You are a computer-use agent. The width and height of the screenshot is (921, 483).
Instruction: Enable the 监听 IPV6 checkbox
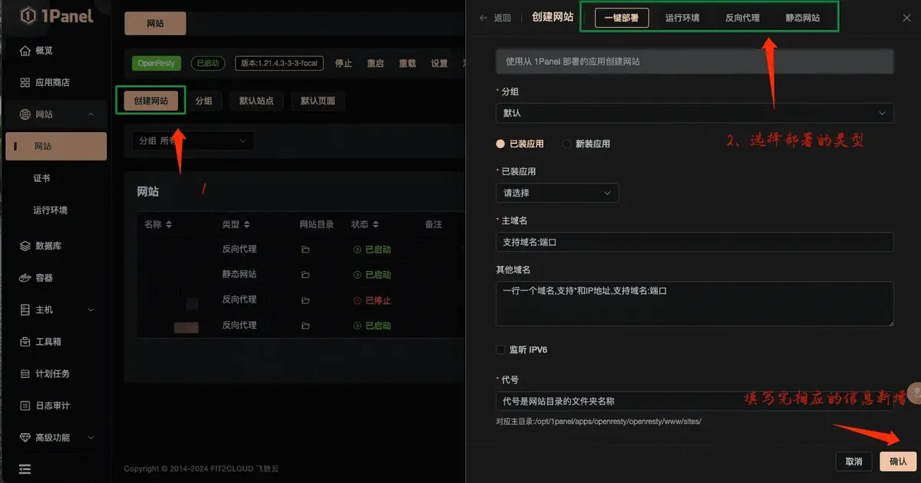pos(501,350)
